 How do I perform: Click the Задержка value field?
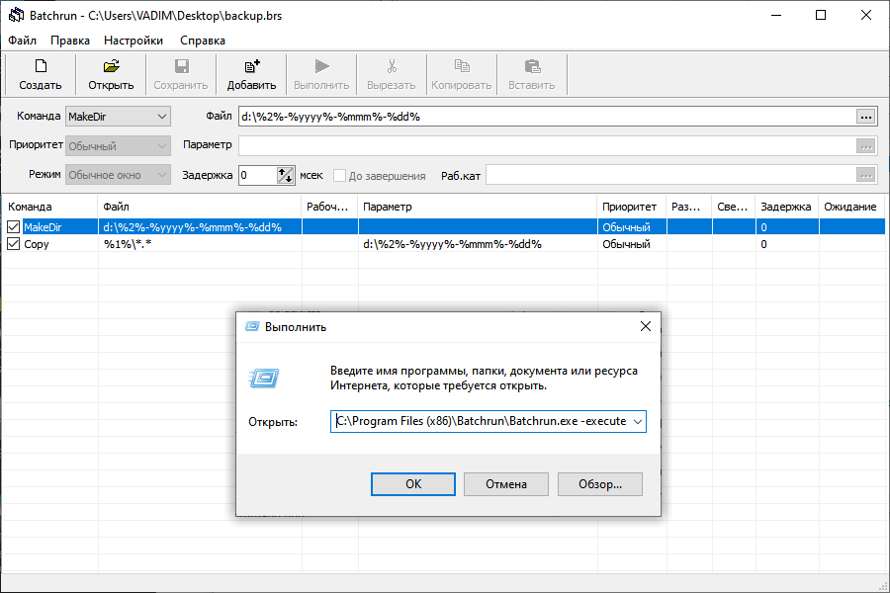click(x=258, y=175)
